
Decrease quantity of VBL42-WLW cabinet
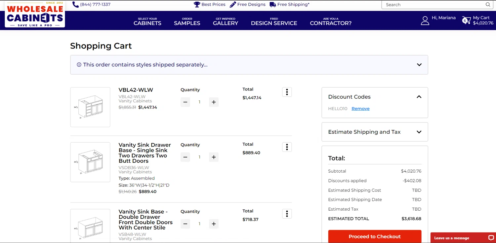click(185, 102)
